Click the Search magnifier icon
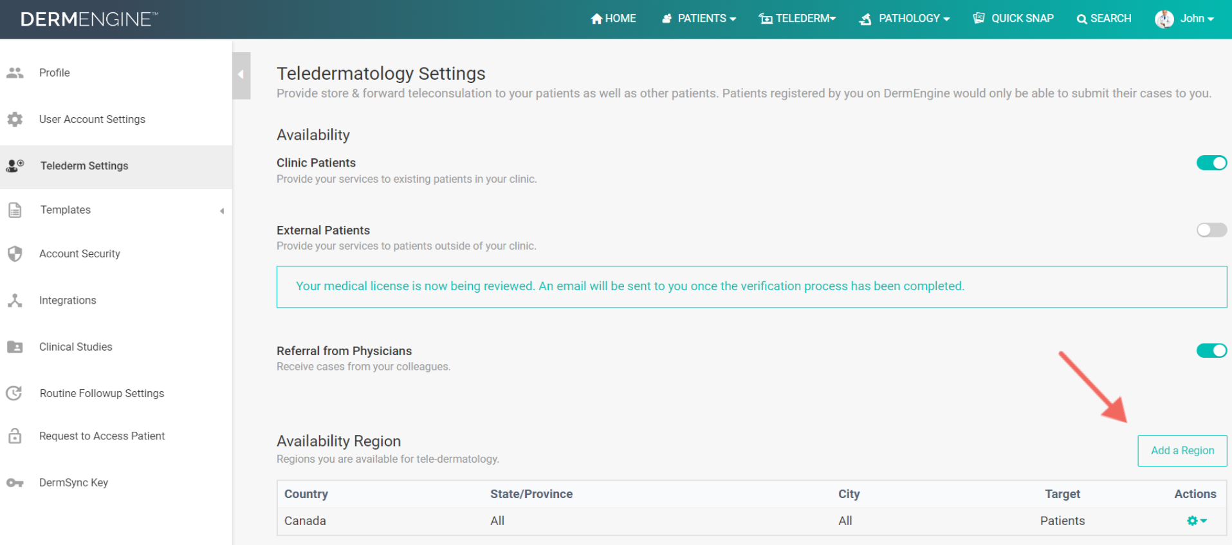Viewport: 1232px width, 545px height. tap(1082, 19)
